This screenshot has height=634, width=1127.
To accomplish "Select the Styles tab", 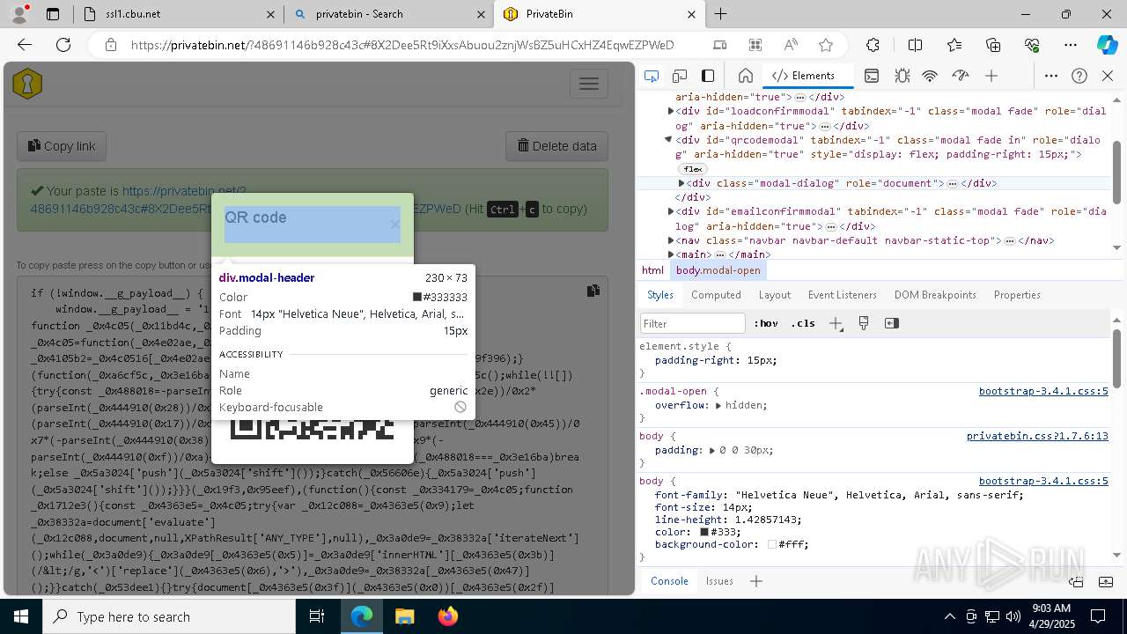I will pyautogui.click(x=660, y=295).
